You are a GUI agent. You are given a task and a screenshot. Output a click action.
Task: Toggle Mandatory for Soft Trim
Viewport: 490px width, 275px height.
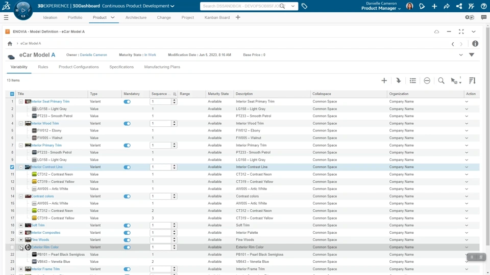click(x=127, y=226)
